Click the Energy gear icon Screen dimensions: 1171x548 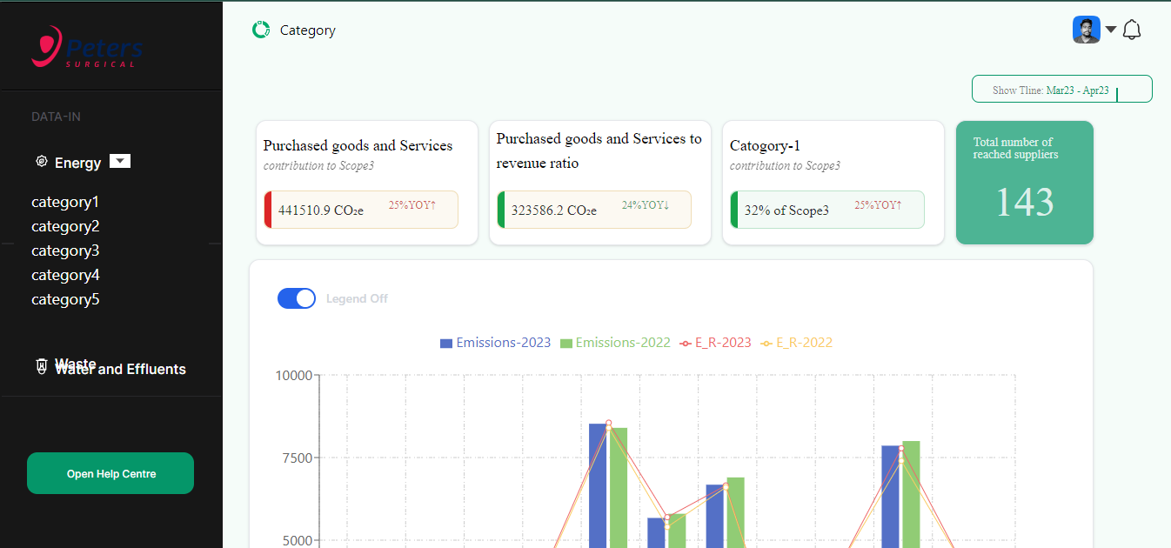tap(41, 161)
